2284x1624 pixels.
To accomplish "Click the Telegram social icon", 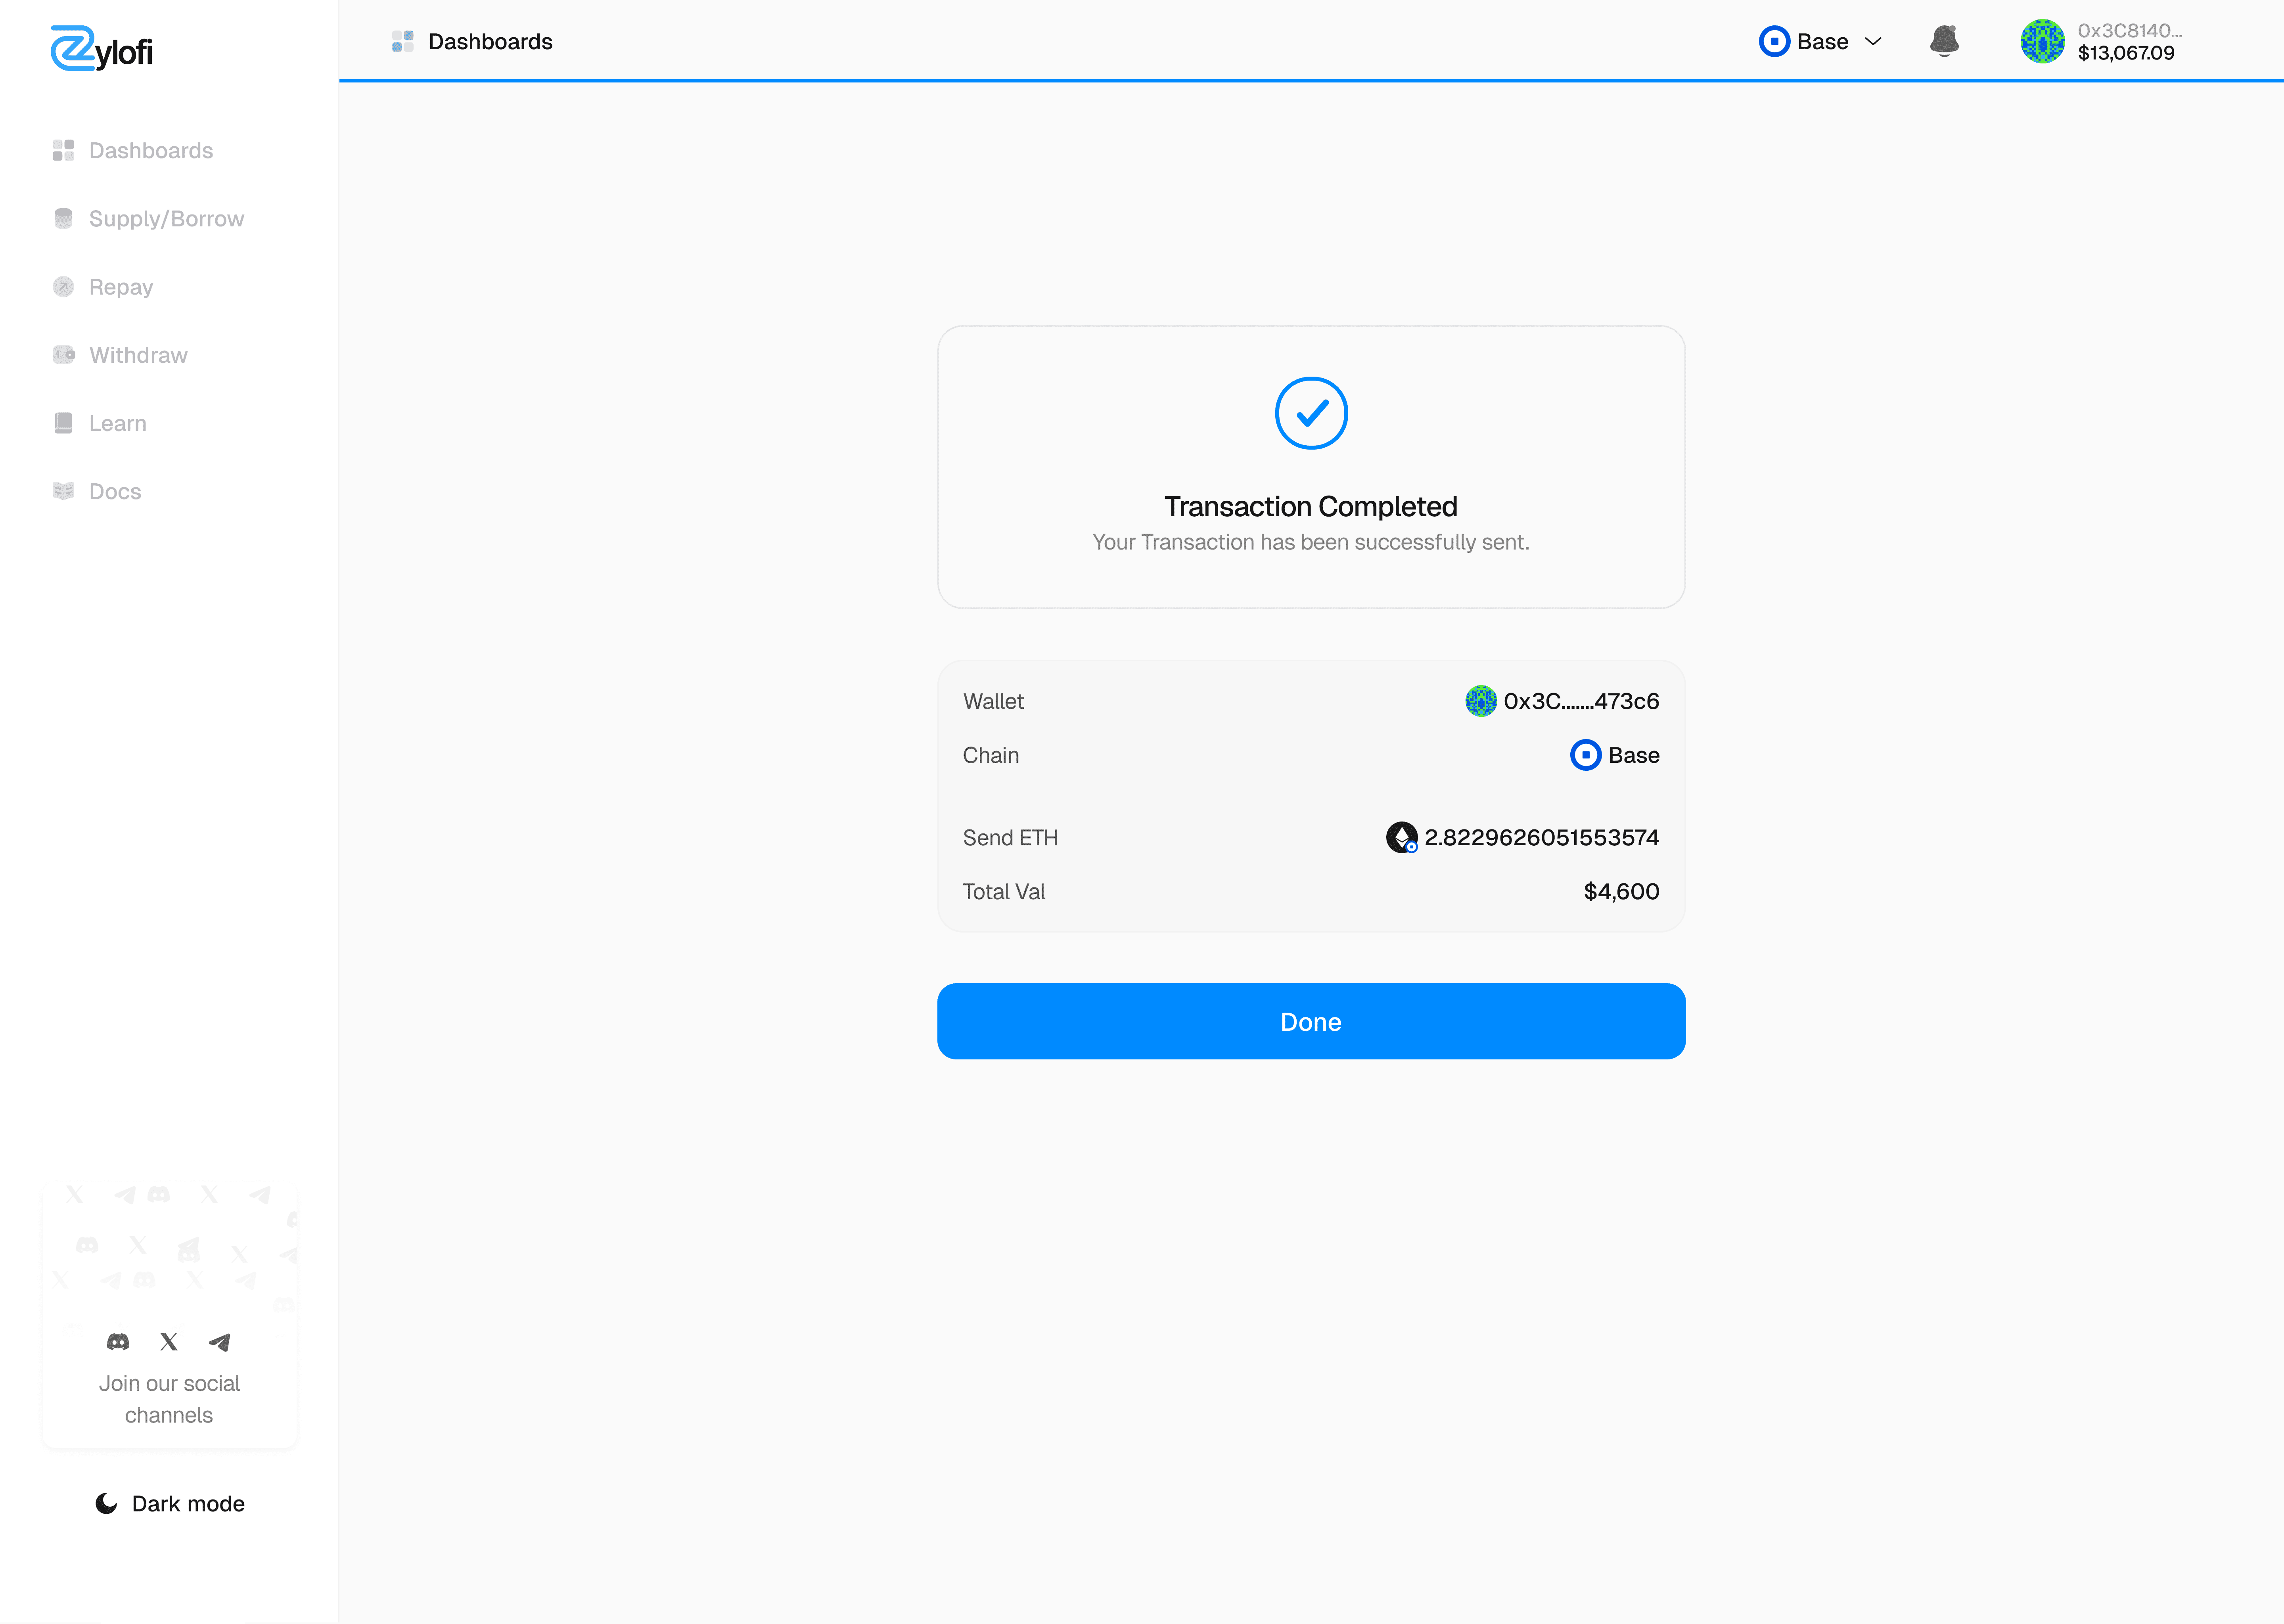I will point(220,1342).
